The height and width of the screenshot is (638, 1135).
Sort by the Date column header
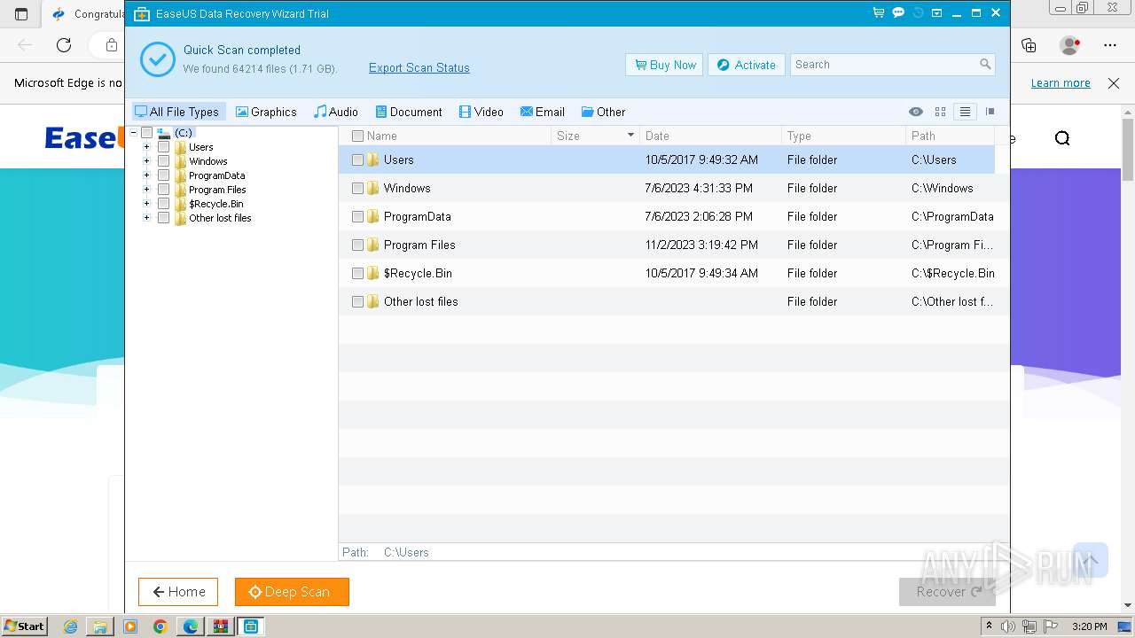pyautogui.click(x=710, y=136)
